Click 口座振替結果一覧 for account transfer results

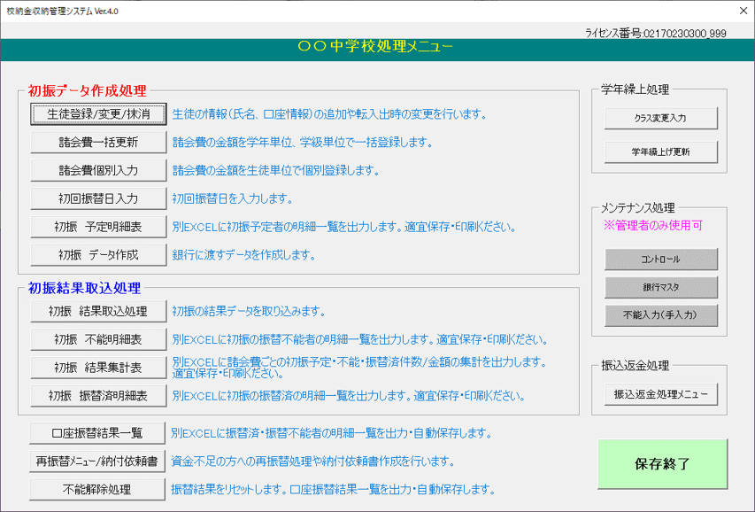tap(96, 433)
